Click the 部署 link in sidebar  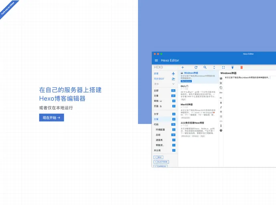pos(156,74)
